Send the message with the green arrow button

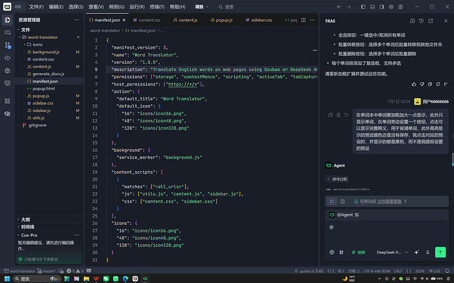coord(440,252)
